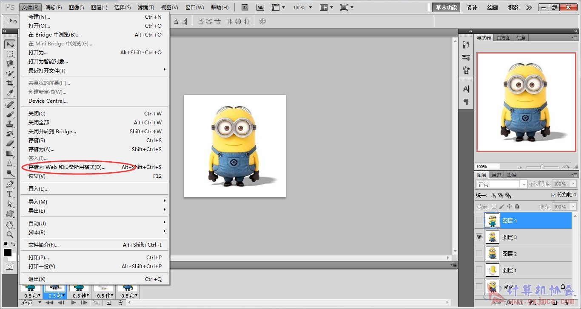Image resolution: width=581 pixels, height=309 pixels.
Task: Select the Zoom tool
Action: 9,234
